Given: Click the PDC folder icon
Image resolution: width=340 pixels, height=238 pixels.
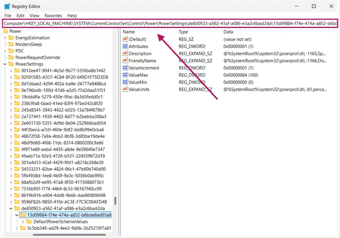Looking at the screenshot, I should 11,51.
